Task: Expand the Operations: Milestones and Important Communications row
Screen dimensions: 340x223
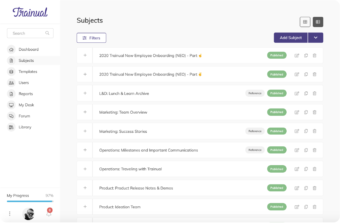Action: pos(85,150)
